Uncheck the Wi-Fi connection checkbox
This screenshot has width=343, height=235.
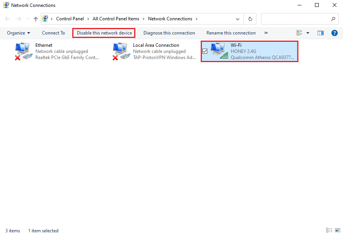(x=205, y=51)
